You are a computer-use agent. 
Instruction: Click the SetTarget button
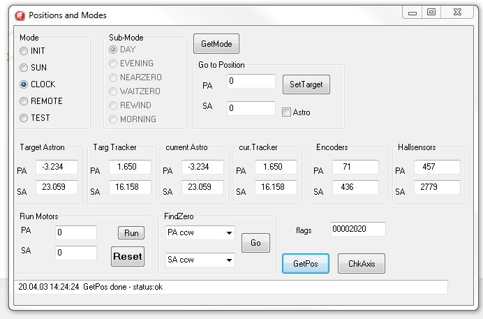(306, 84)
